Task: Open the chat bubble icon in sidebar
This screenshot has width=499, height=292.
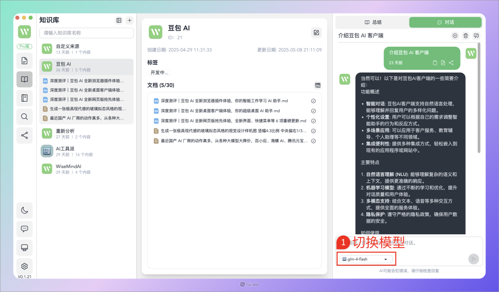Action: coord(24,229)
